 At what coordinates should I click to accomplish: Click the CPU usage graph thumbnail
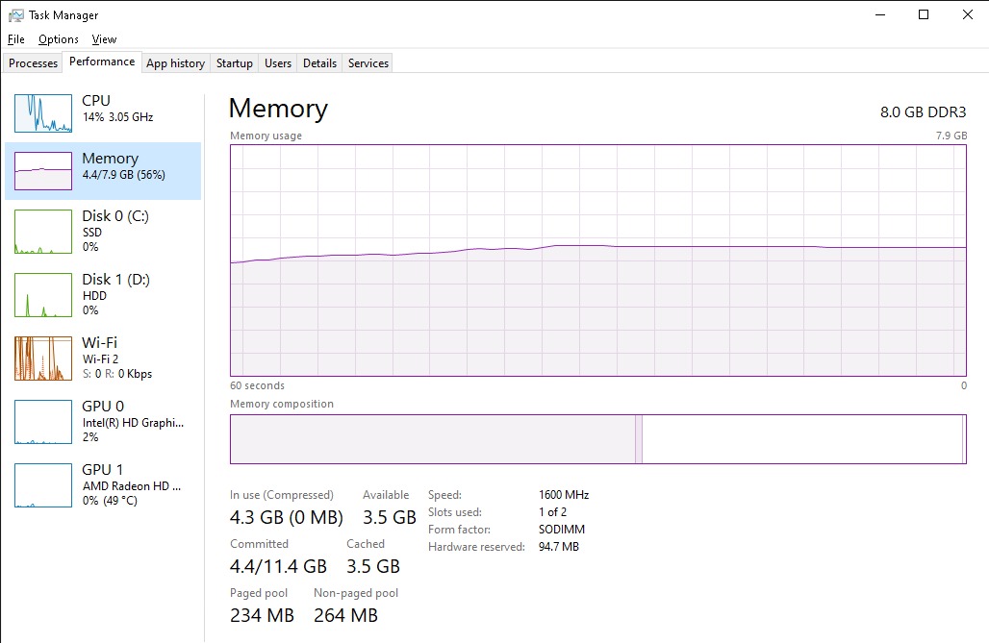43,113
